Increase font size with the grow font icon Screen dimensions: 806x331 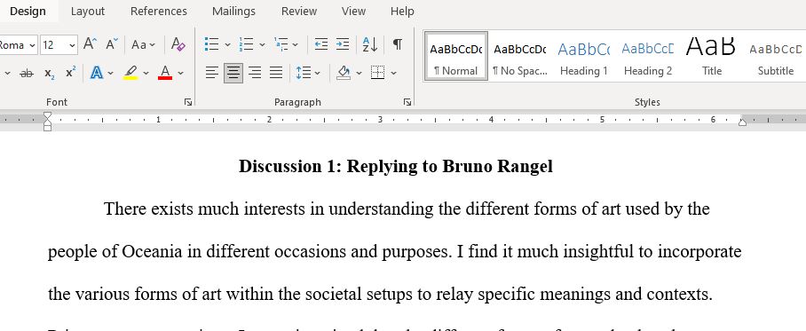point(90,44)
